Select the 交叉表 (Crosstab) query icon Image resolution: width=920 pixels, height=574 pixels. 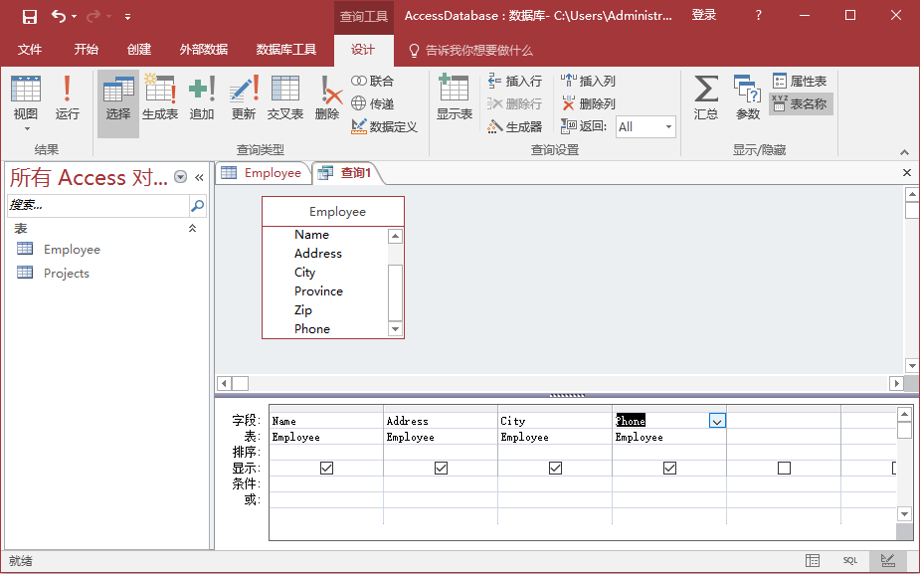coord(285,98)
